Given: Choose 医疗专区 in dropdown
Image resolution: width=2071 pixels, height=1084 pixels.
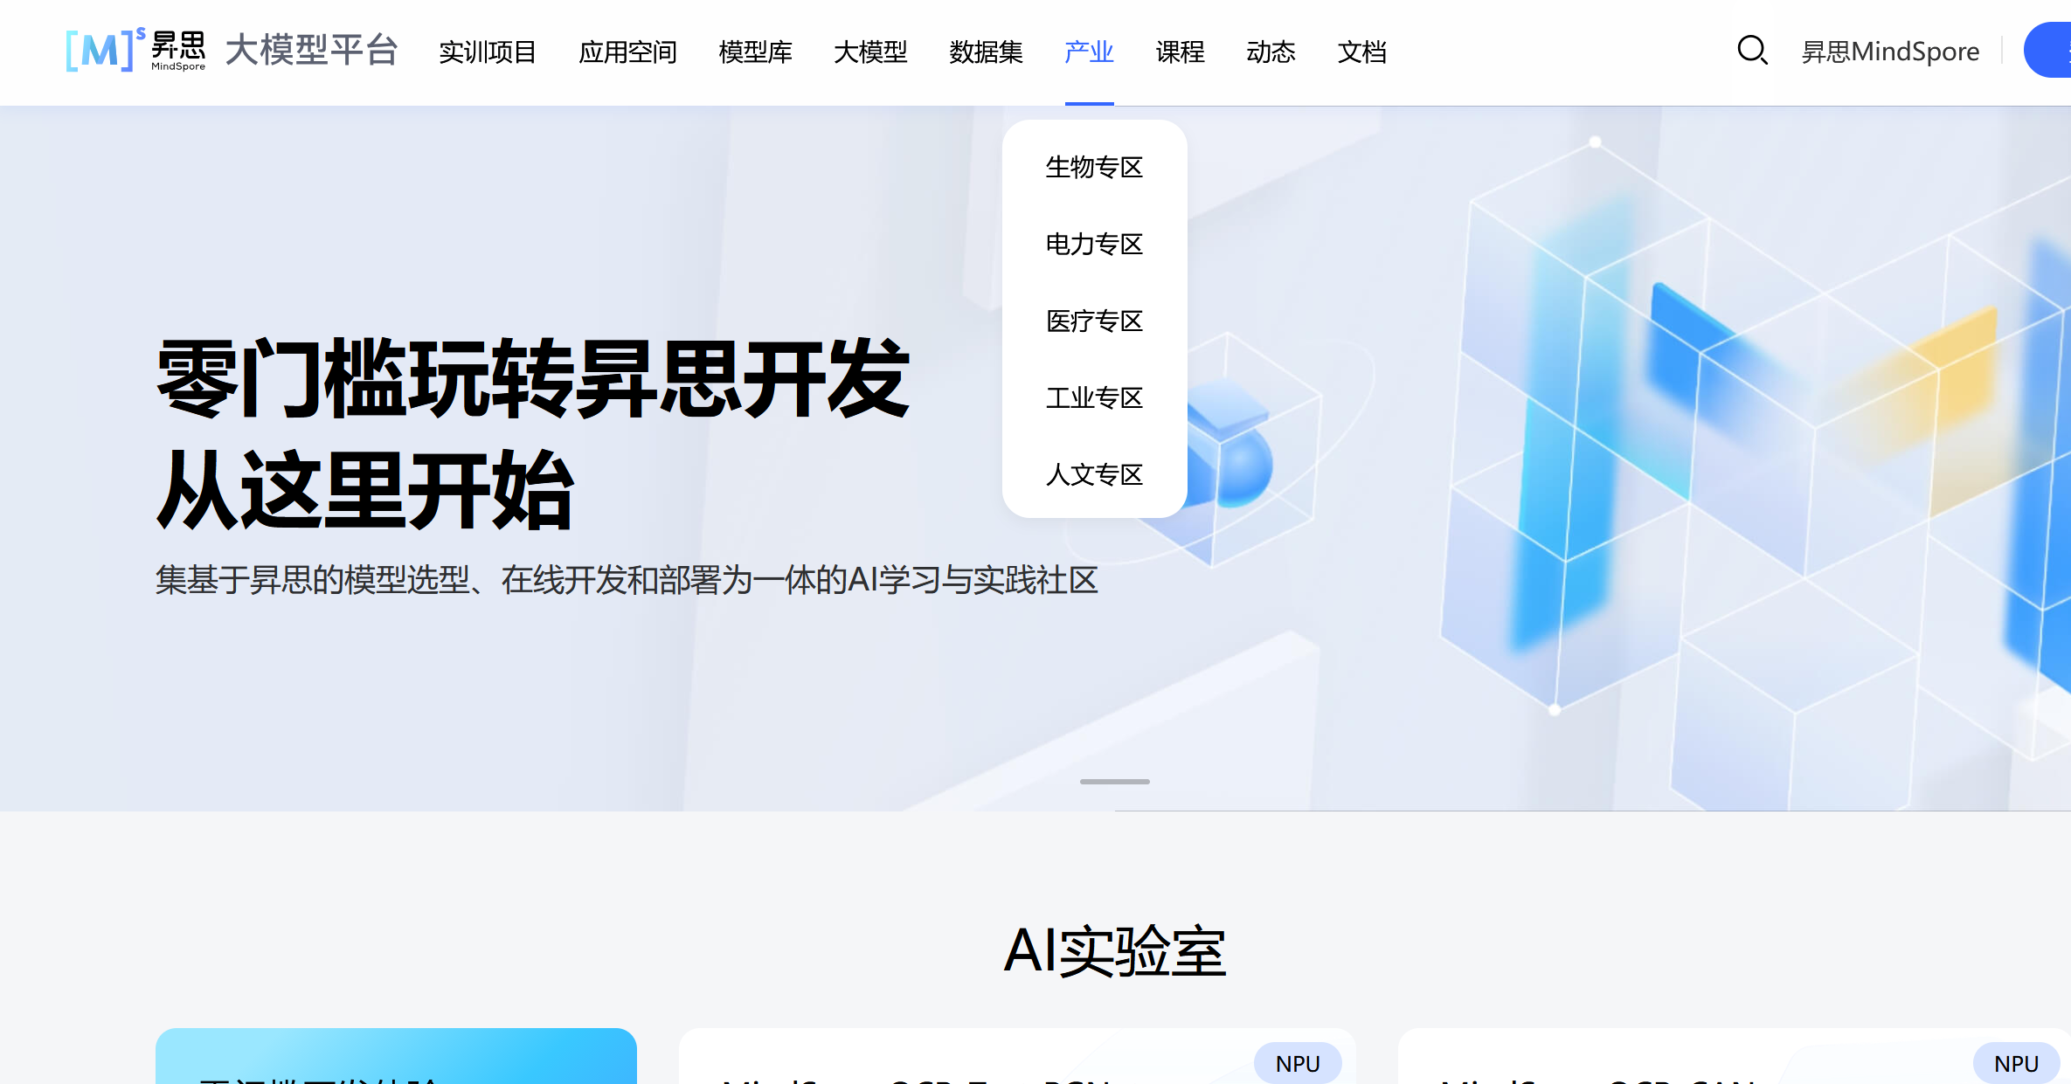Looking at the screenshot, I should [1094, 321].
